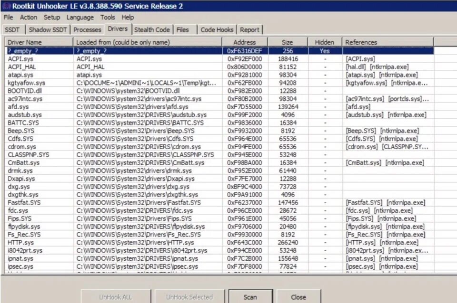457x303 pixels.
Task: Select the ipnat.sys driver row
Action: tap(220, 258)
